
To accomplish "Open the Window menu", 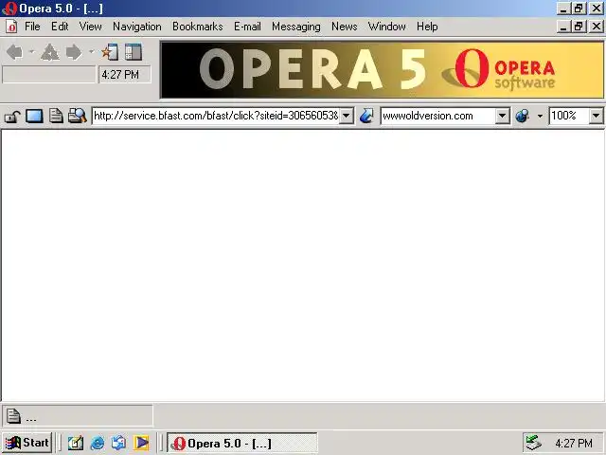I will [387, 27].
